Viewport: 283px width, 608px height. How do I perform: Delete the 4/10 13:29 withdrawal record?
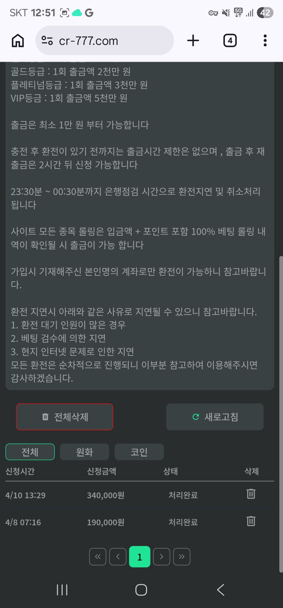click(x=251, y=494)
